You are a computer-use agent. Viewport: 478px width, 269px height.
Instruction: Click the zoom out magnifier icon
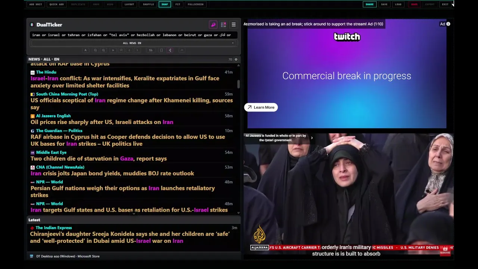[x=95, y=50]
